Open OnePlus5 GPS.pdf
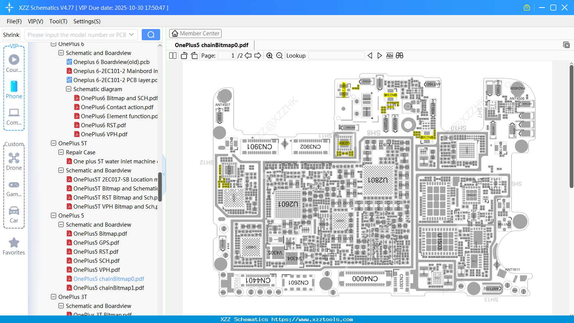The width and height of the screenshot is (574, 323). click(x=96, y=243)
